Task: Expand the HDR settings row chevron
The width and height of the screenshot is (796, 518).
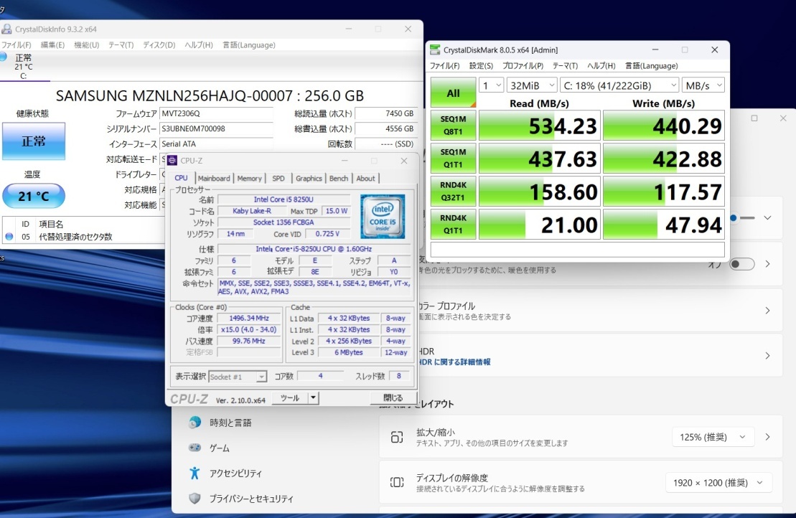Action: 767,356
